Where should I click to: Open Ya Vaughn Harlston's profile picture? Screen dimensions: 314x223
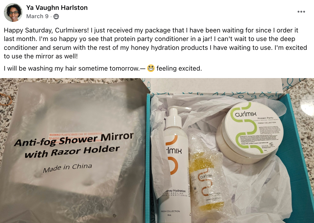(x=13, y=12)
